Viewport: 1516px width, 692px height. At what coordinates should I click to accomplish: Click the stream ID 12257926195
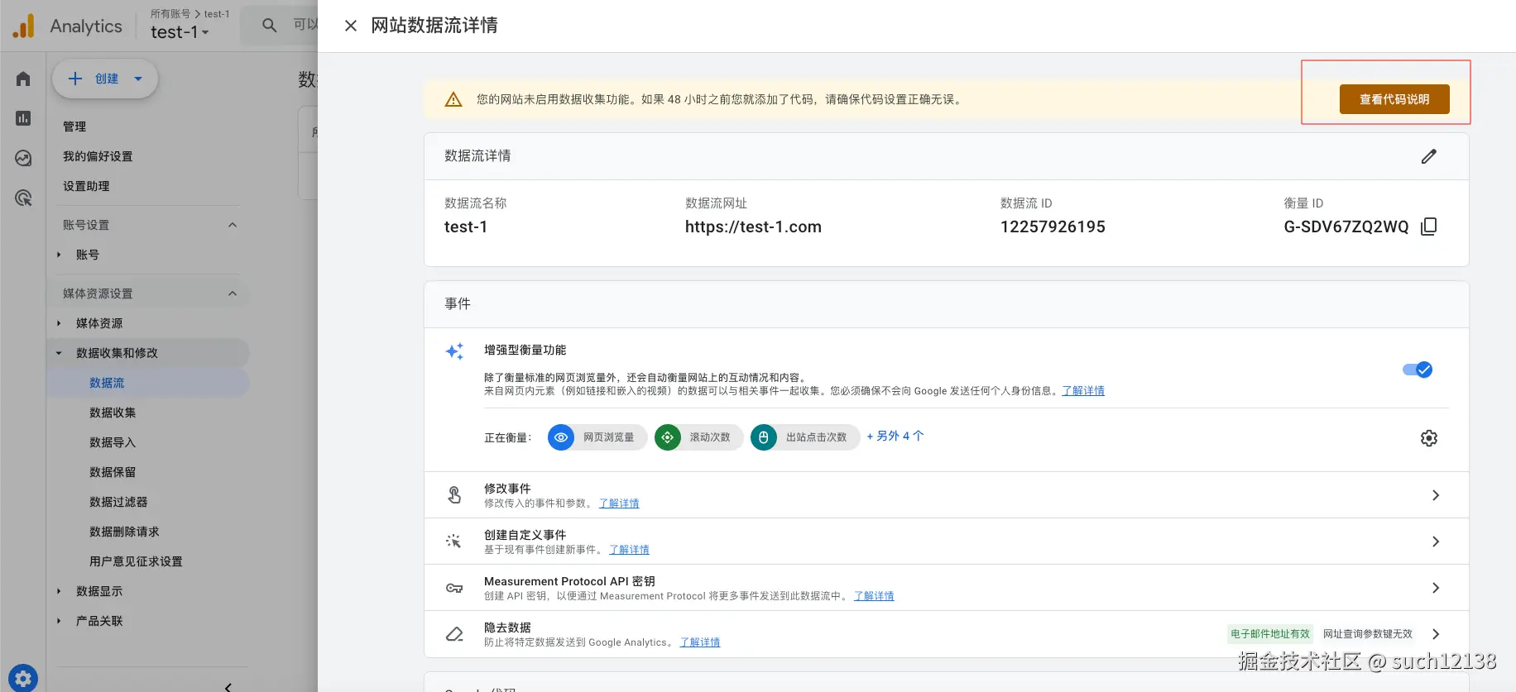(1053, 227)
